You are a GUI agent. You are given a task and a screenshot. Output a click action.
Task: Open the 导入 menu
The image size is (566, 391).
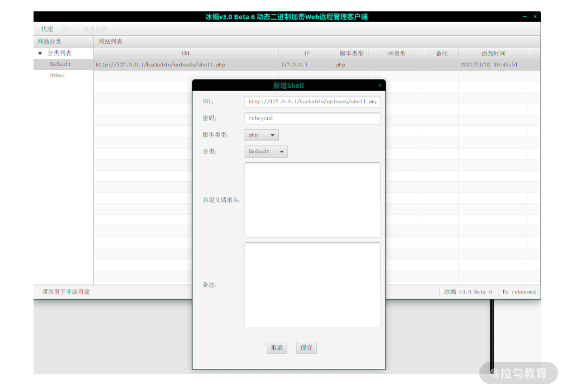click(x=68, y=29)
